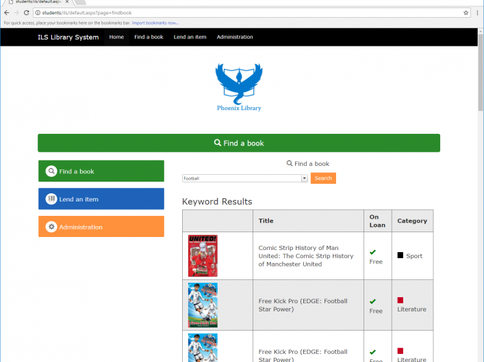Click the Import bookmarks now link
The width and height of the screenshot is (484, 362).
[x=155, y=23]
